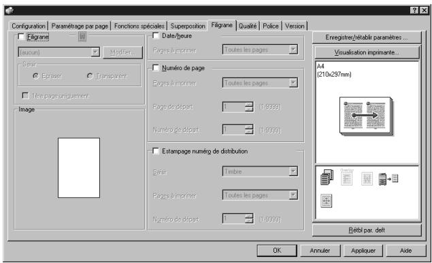
Task: Enable the Filigrane checkbox
Action: click(21, 37)
